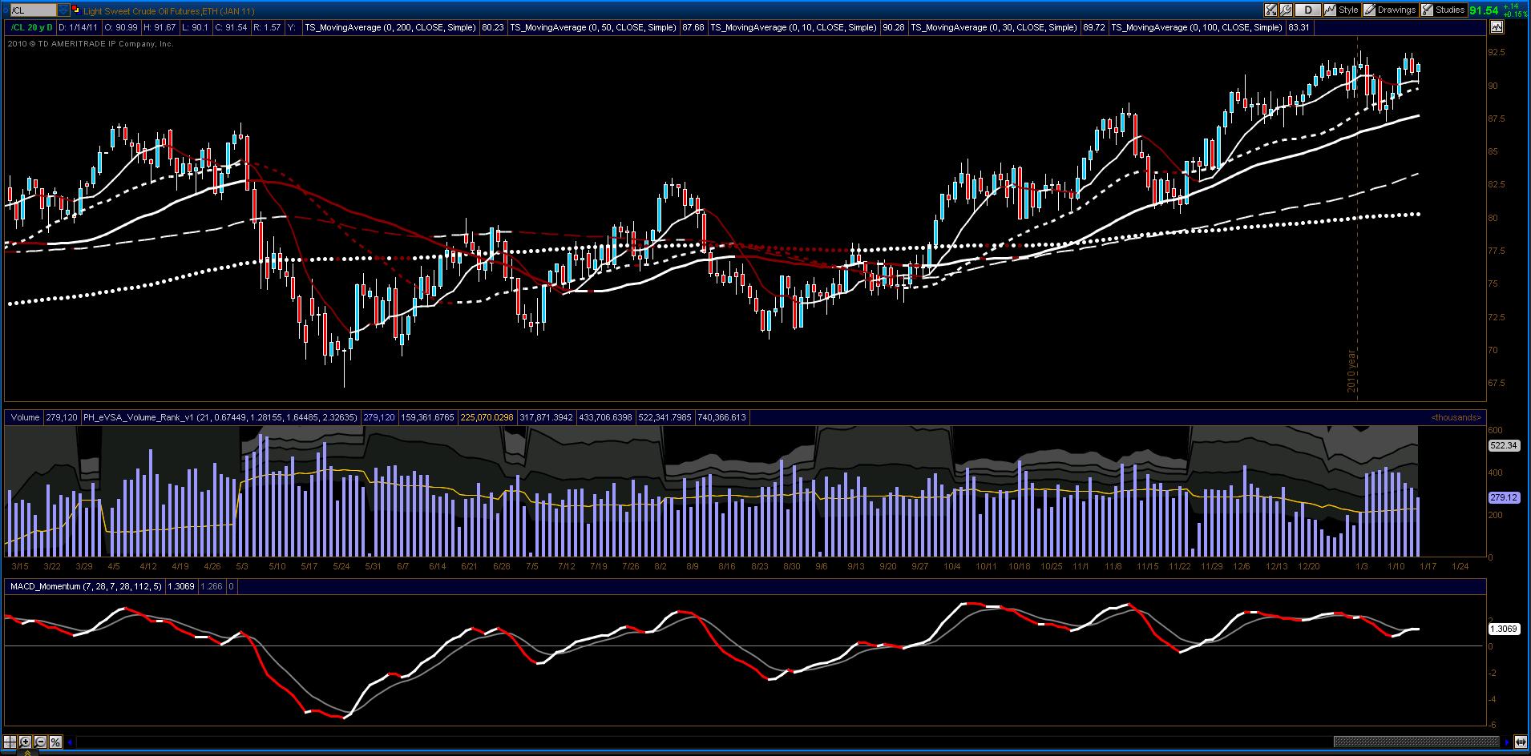Open chart settings wrench icon

pos(1286,10)
